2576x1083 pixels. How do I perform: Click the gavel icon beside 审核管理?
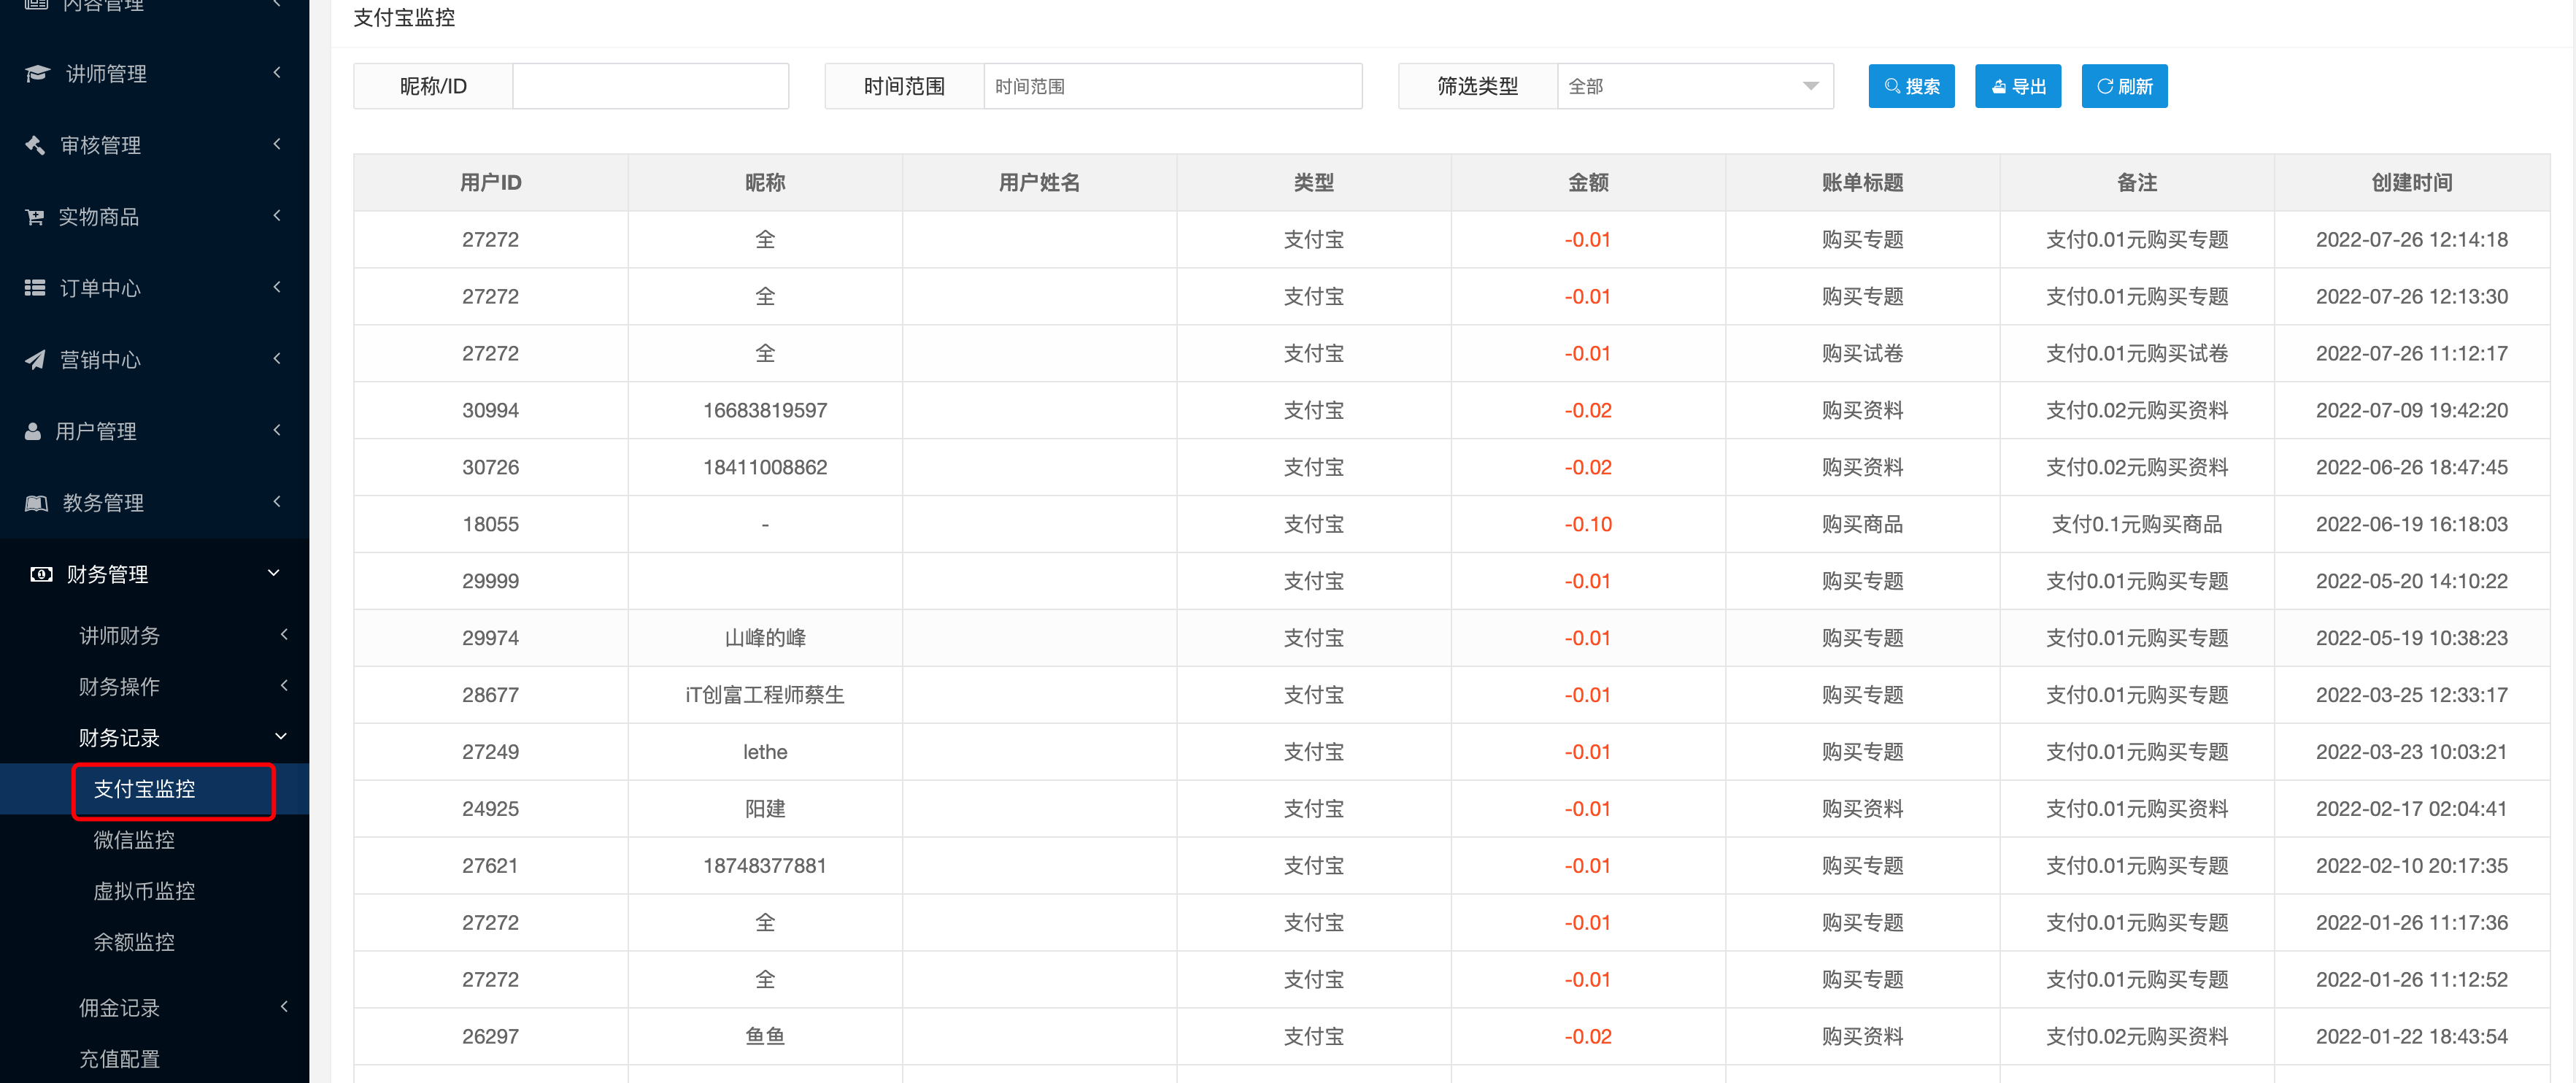35,145
